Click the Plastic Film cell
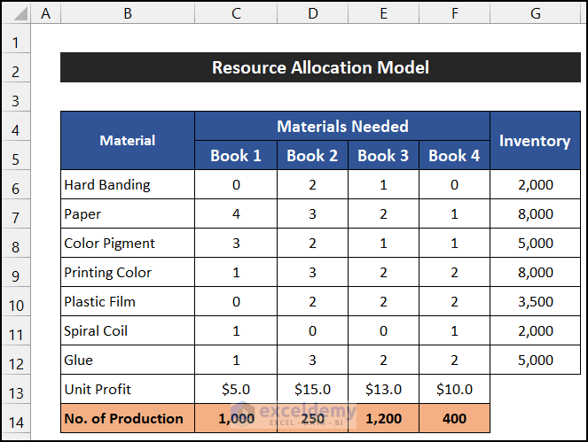This screenshot has height=442, width=588. [x=128, y=301]
